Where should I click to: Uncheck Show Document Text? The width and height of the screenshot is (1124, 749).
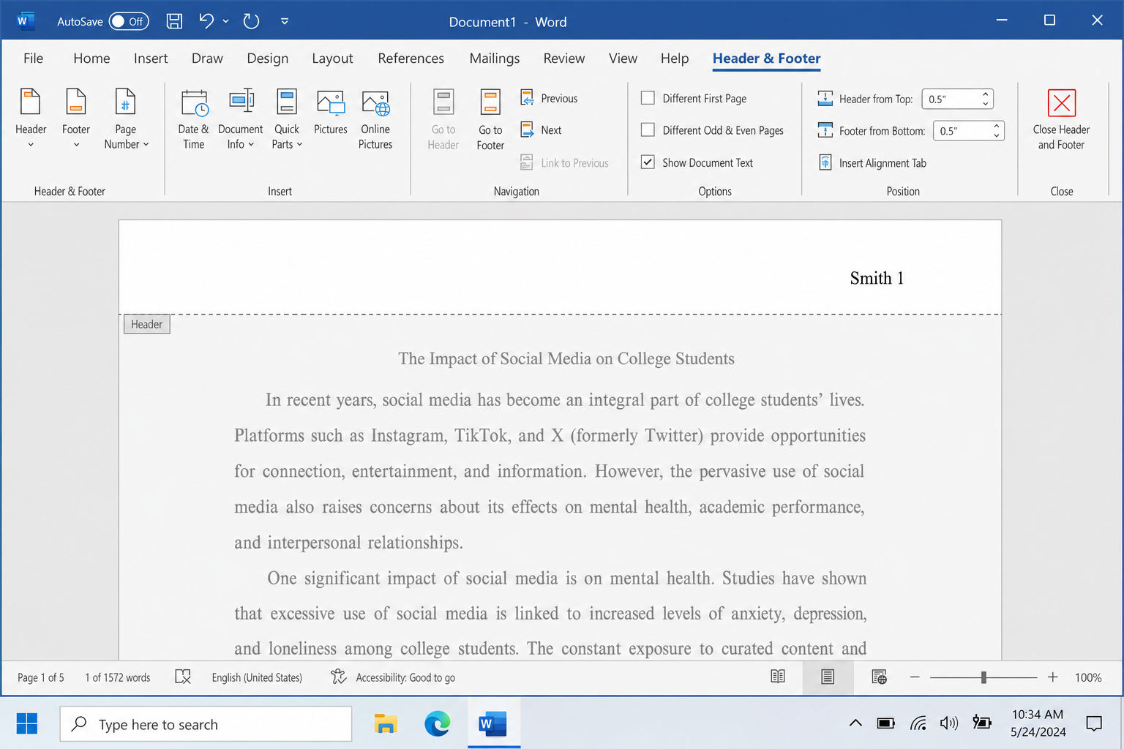(x=648, y=162)
